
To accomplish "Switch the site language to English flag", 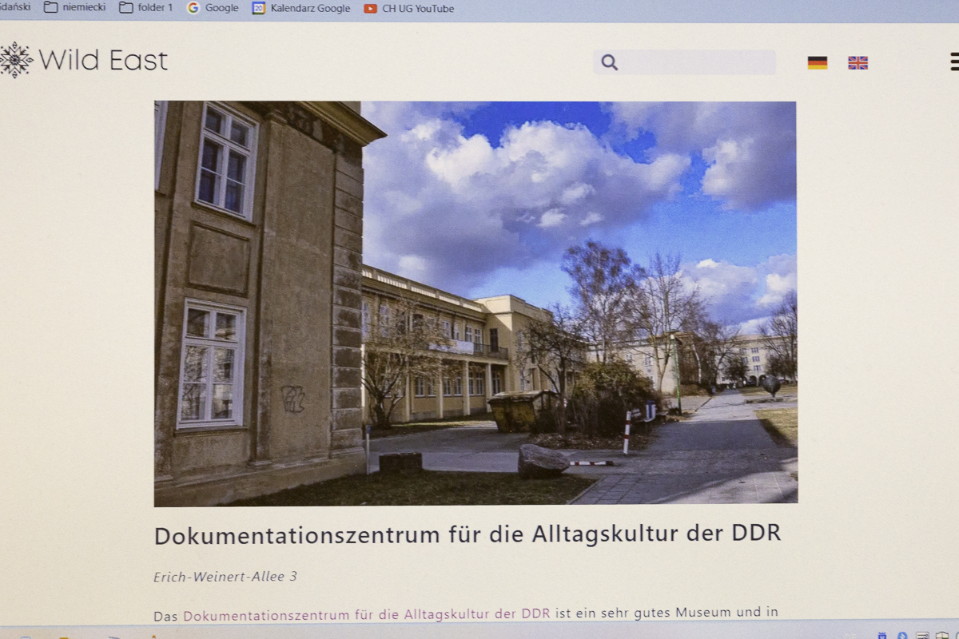I will pyautogui.click(x=858, y=62).
